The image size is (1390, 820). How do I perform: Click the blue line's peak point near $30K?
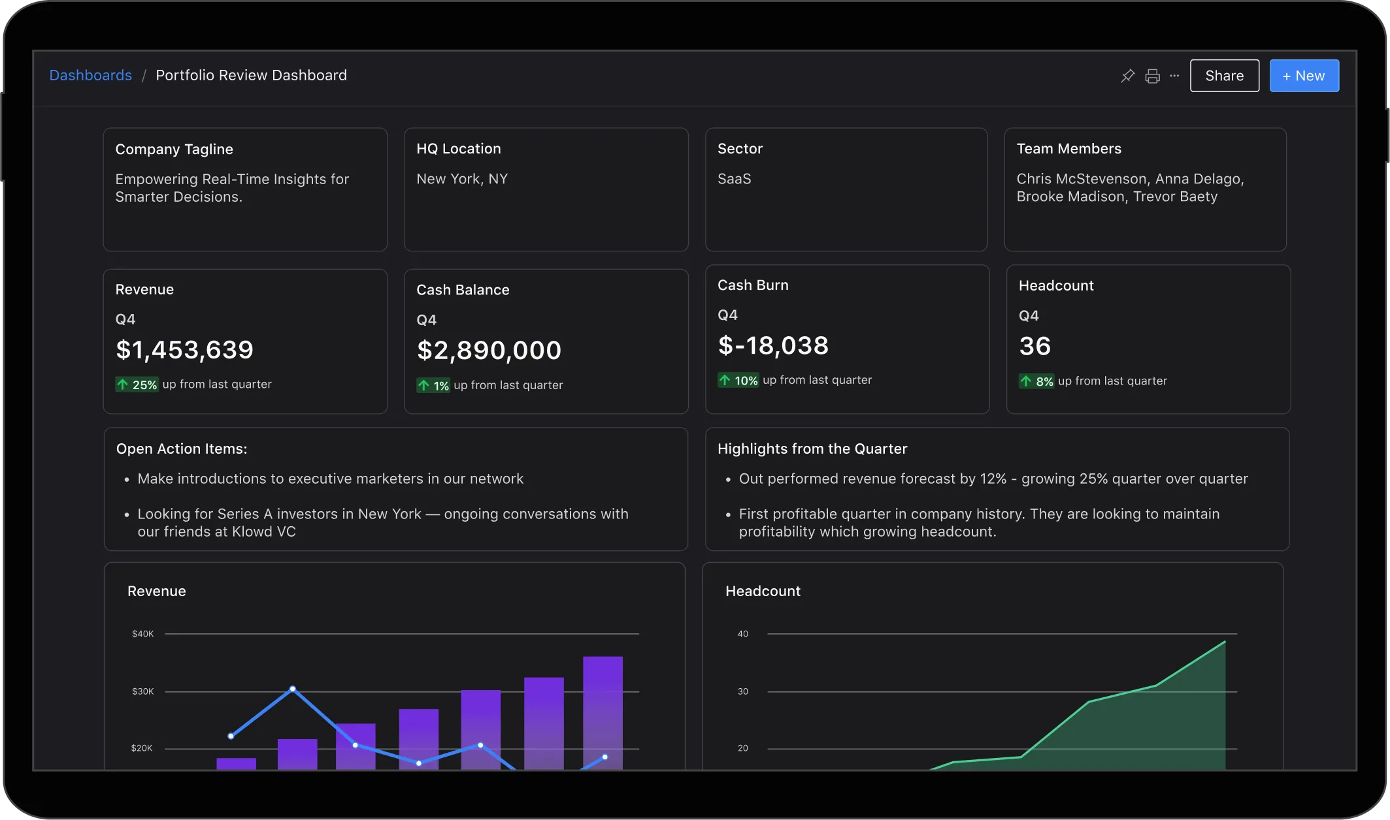[x=292, y=689]
